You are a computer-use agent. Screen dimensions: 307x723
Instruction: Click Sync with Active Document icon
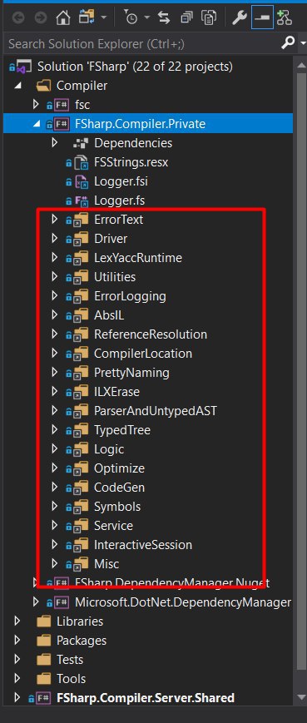[164, 18]
